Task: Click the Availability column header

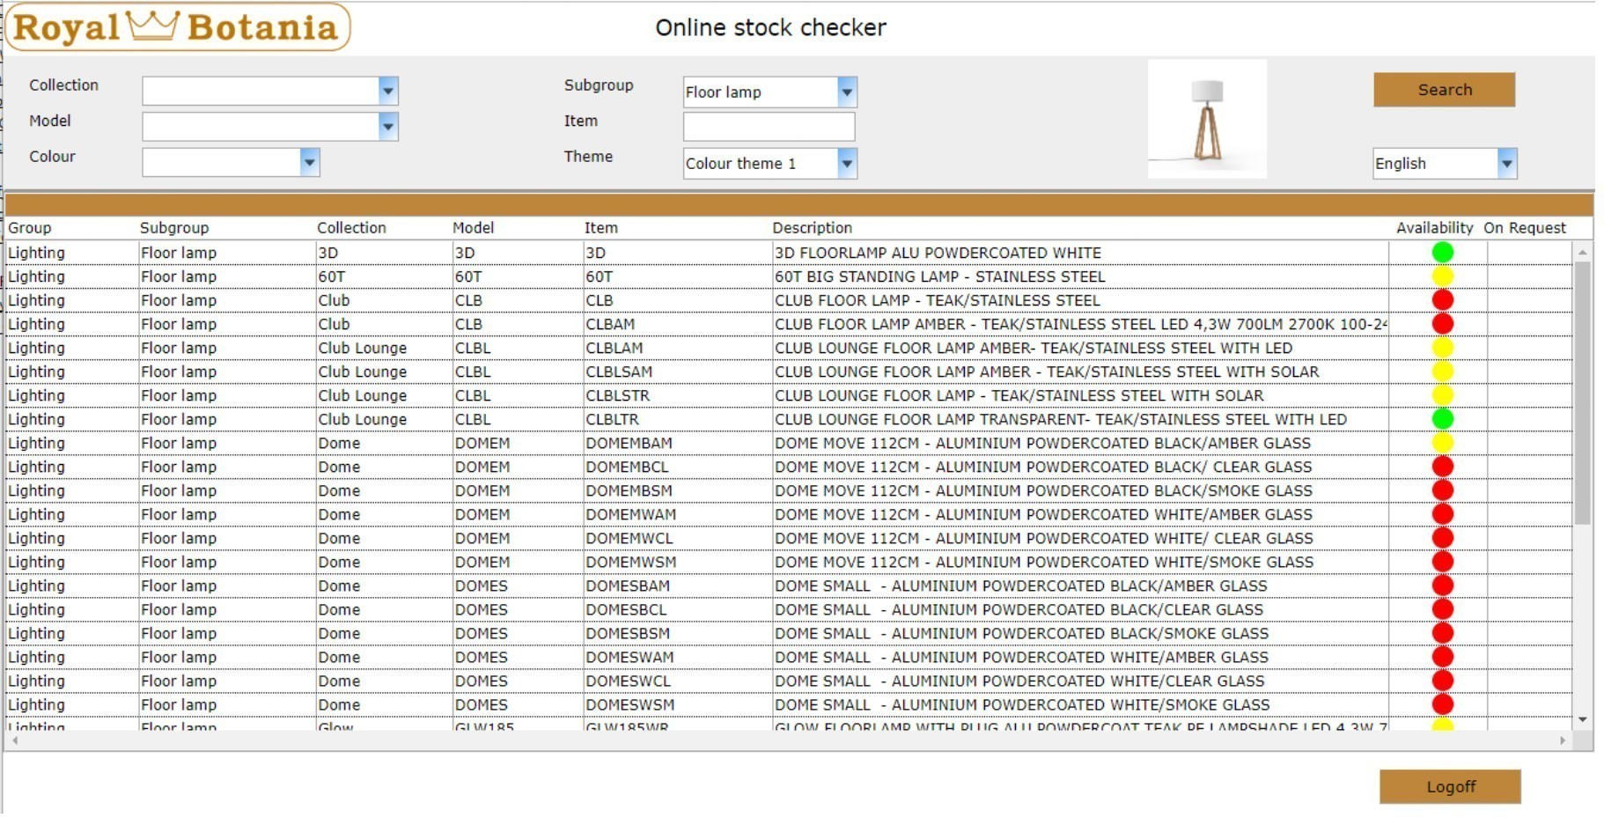Action: 1434,228
